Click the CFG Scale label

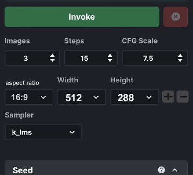pos(140,41)
